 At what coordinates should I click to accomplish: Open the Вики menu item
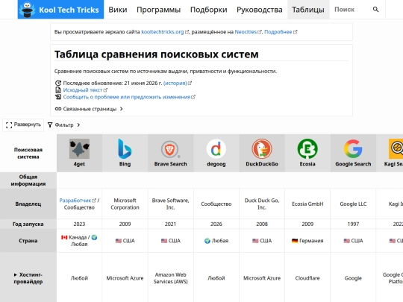(x=118, y=10)
